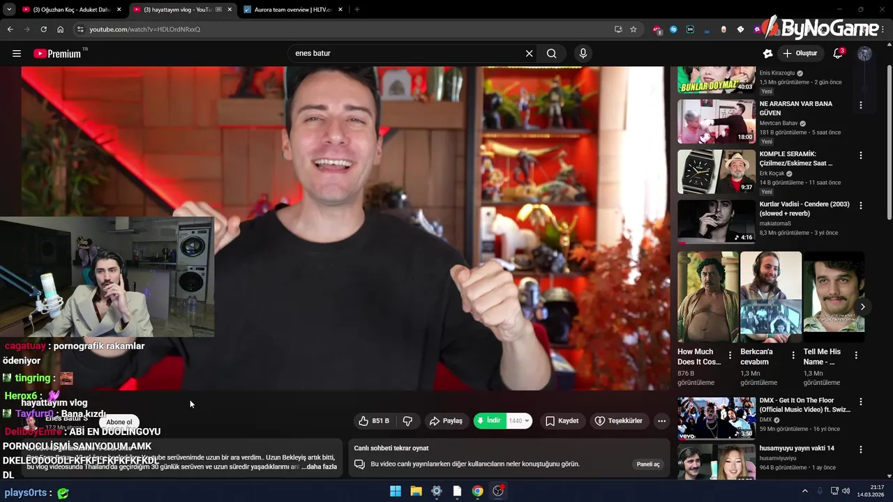Open File Explorer from the taskbar

point(416,491)
